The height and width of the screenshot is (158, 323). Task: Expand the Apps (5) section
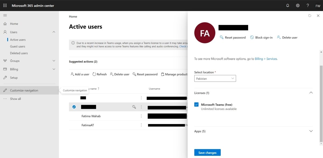click(x=311, y=131)
